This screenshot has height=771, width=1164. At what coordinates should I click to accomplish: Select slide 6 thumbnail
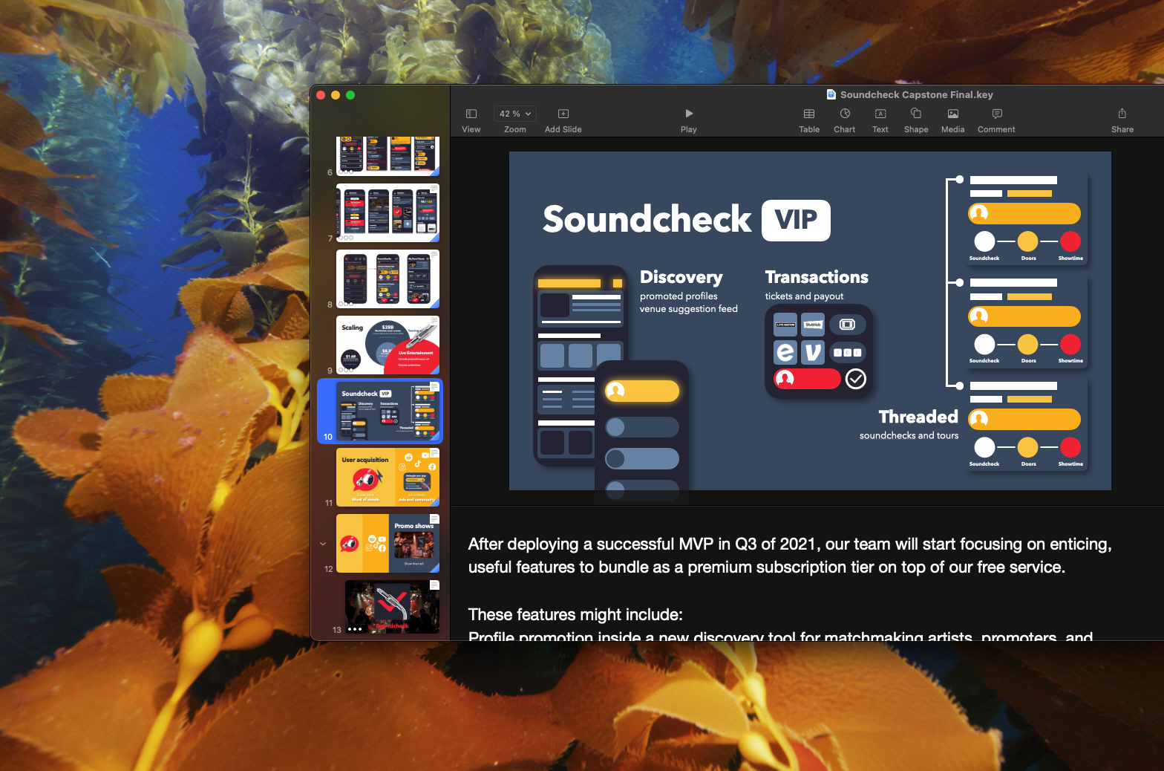pyautogui.click(x=388, y=156)
